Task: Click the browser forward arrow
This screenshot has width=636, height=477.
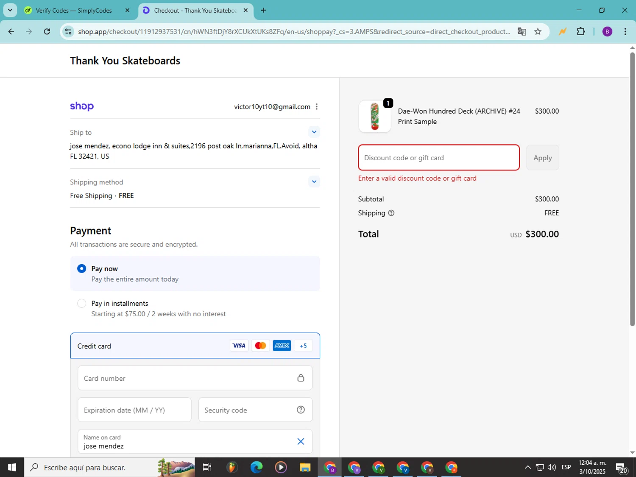Action: click(x=29, y=31)
